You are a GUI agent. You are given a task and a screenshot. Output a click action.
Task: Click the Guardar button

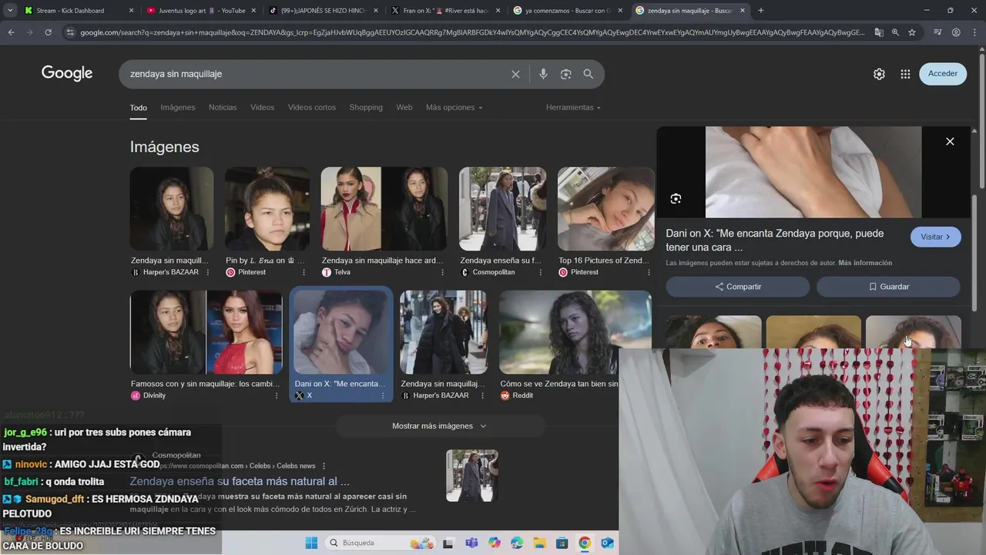click(888, 287)
